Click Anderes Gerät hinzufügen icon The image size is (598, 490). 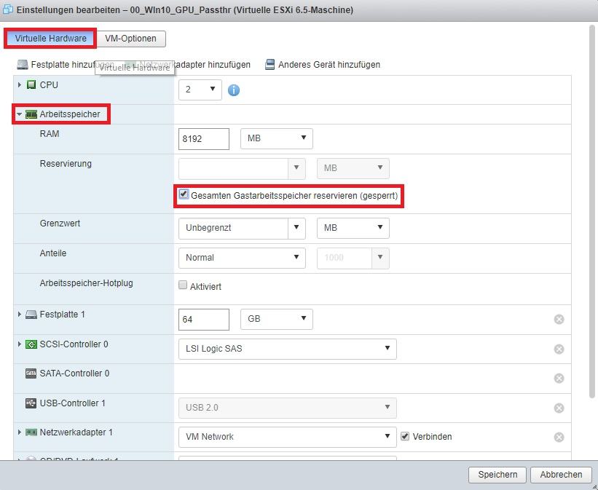coord(270,65)
